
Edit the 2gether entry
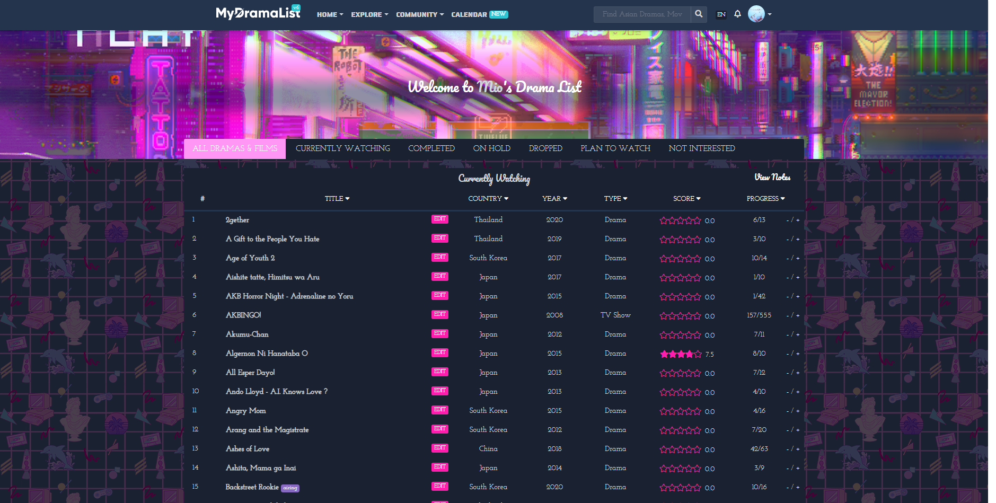439,219
